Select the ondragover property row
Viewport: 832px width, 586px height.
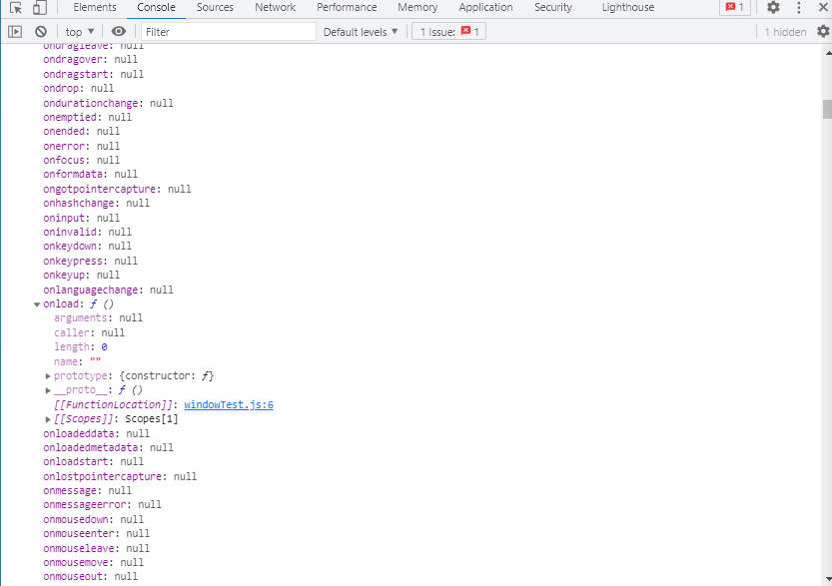90,59
